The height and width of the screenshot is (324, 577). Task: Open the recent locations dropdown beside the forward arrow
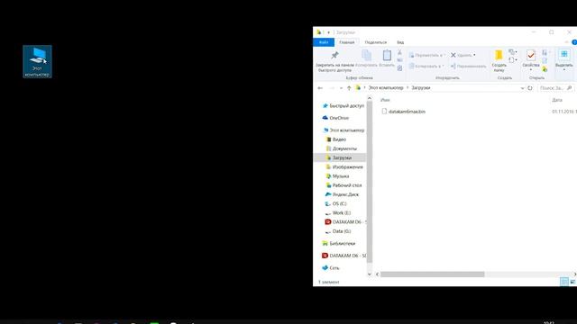[341, 88]
